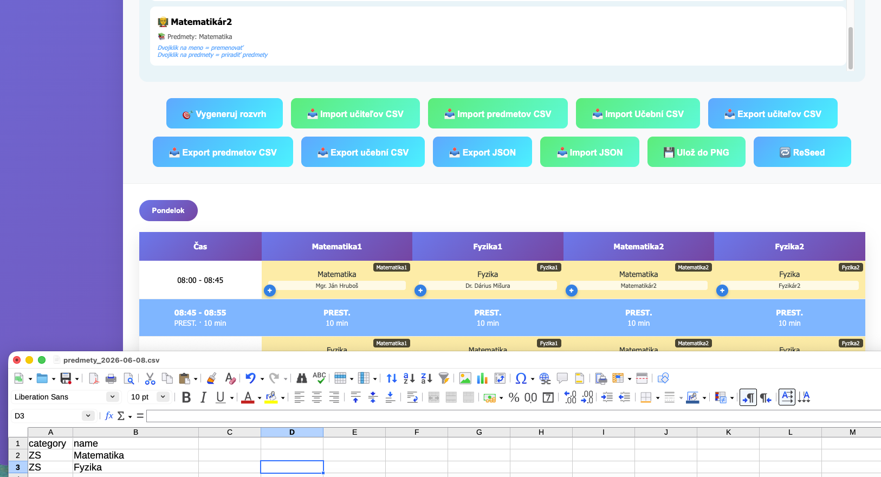Open the font color dropdown arrow

260,398
